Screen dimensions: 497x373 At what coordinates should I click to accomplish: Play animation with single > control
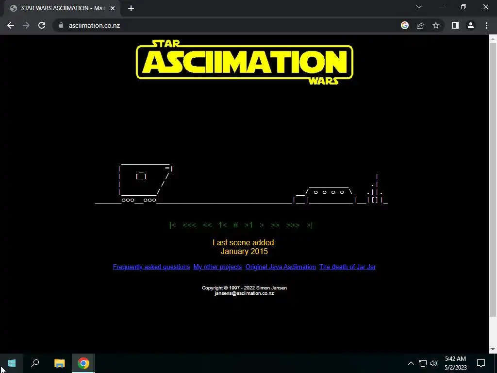point(262,225)
